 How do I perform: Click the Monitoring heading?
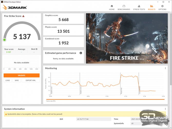[51, 68]
